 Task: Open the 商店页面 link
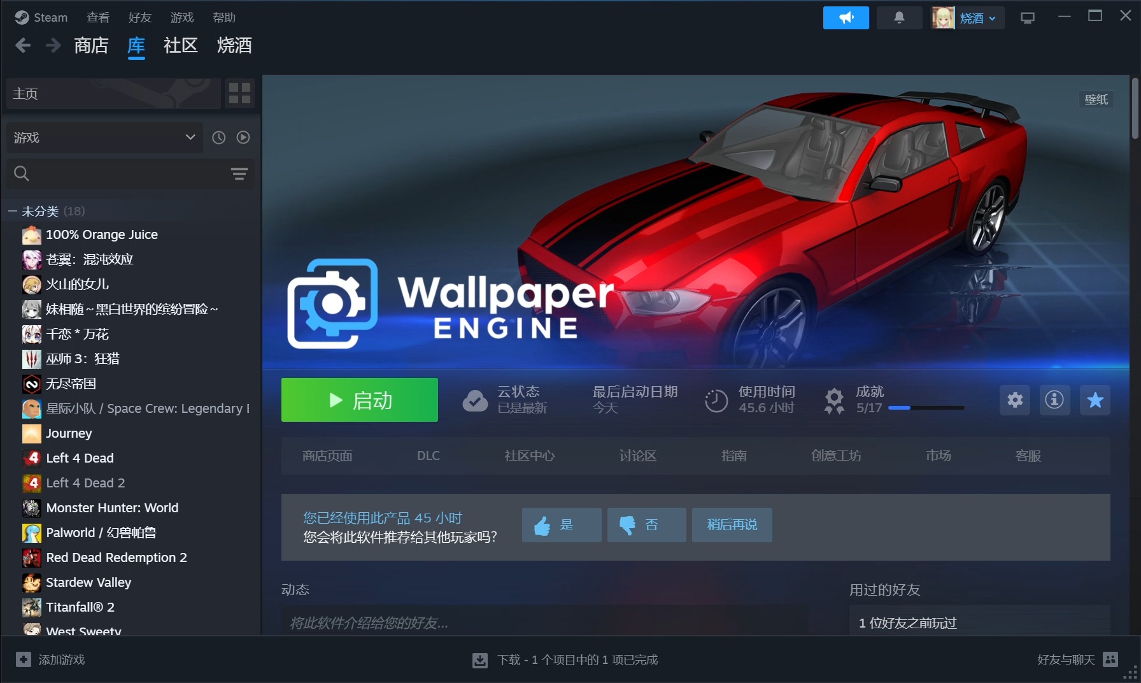[327, 456]
